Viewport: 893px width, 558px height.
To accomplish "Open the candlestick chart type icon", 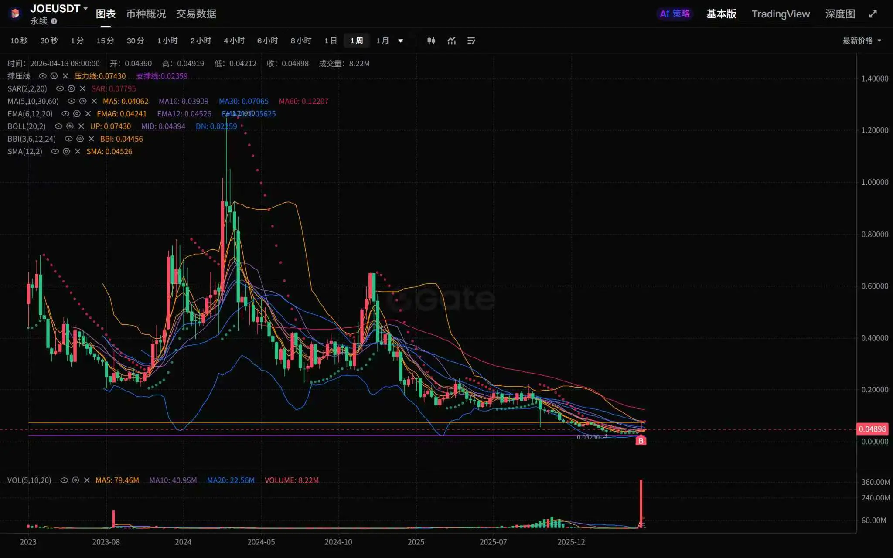I will [x=431, y=41].
